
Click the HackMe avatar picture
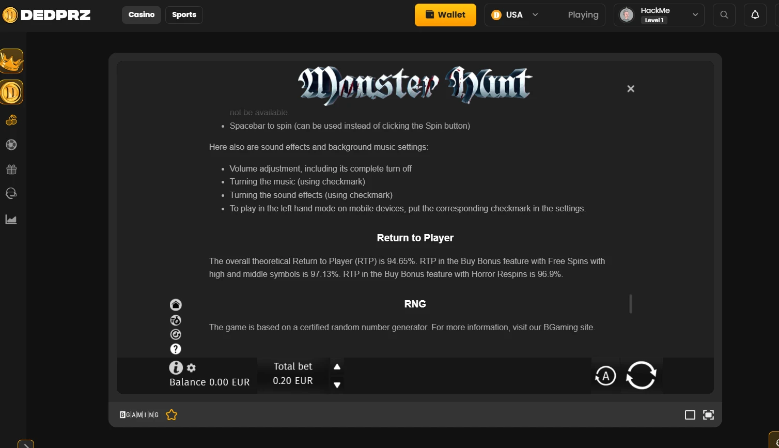(627, 15)
